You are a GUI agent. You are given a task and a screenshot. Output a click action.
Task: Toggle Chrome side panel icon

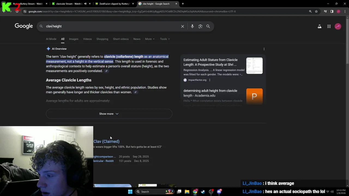point(332,11)
